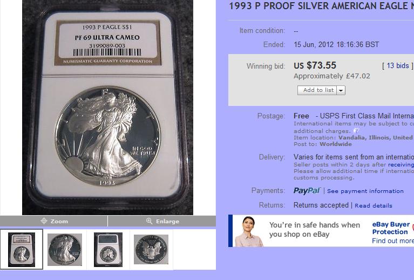
Task: Select fourth thumbnail of eagle reverse
Action: pos(151,250)
